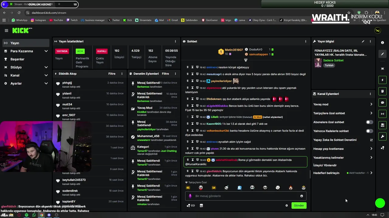Open YouTube bookmark in browser bar
Image resolution: width=389 pixels, height=218 pixels.
click(x=56, y=20)
